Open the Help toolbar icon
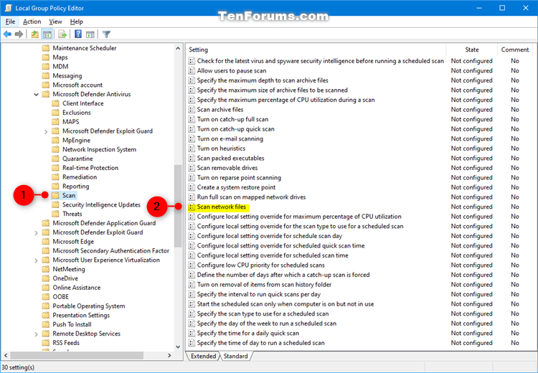The width and height of the screenshot is (538, 373). pyautogui.click(x=78, y=34)
